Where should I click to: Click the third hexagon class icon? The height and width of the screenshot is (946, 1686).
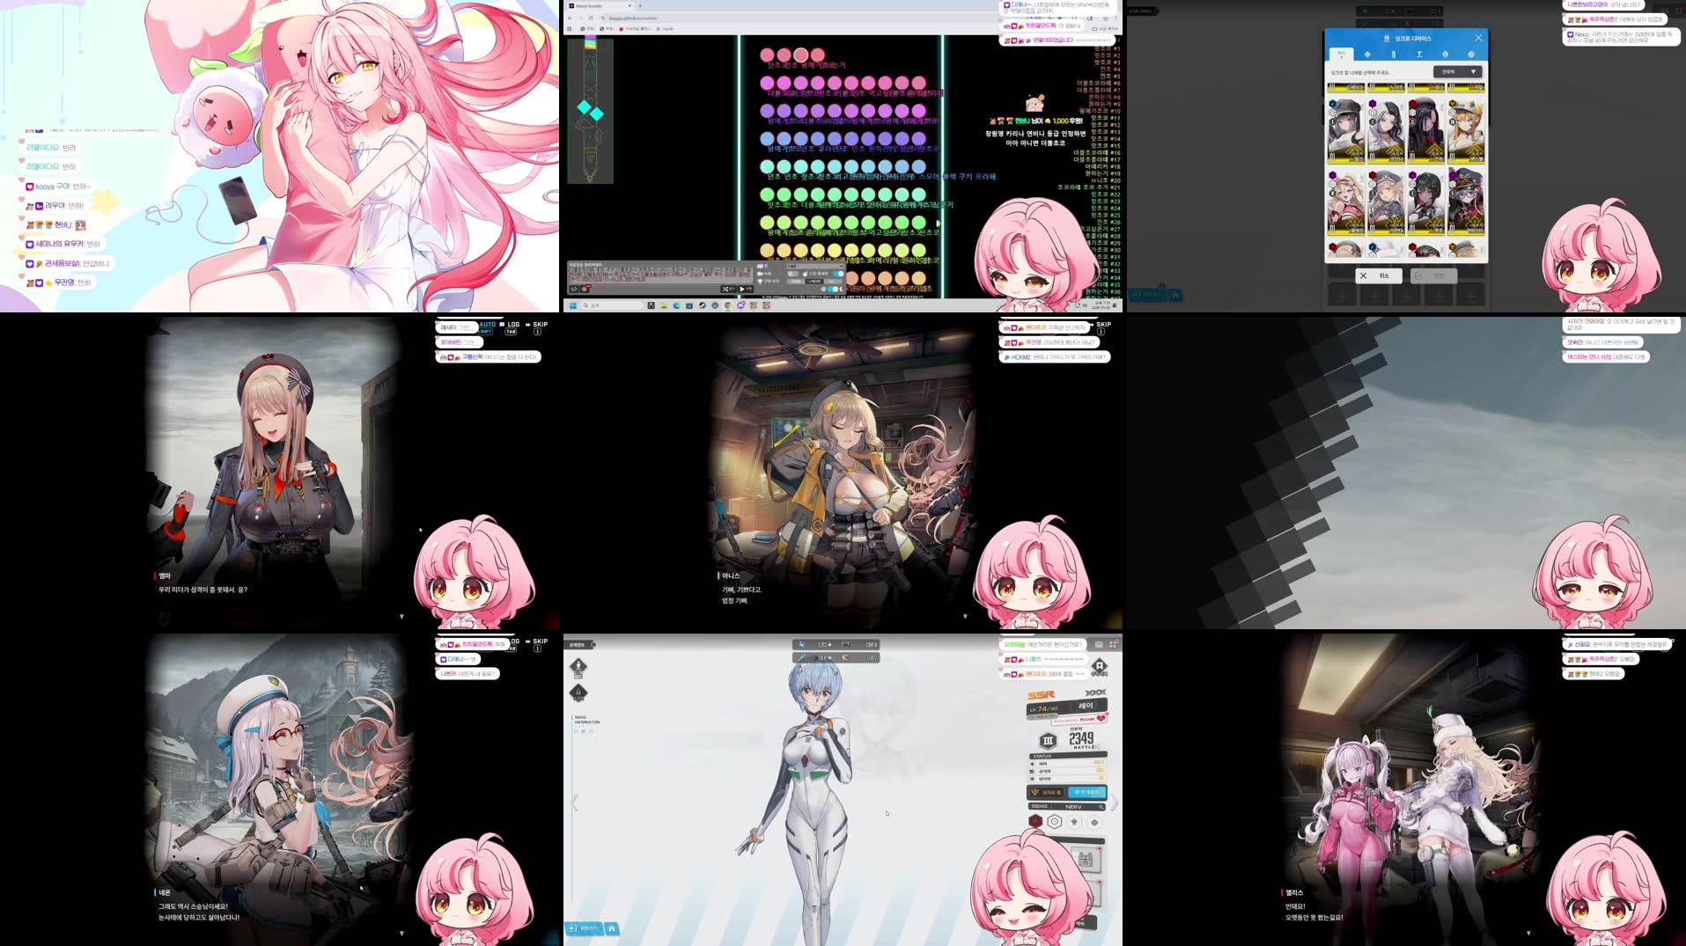[x=1074, y=821]
